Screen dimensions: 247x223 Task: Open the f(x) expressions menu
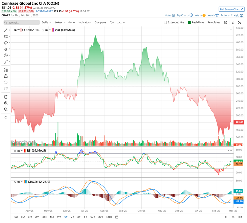coord(111,22)
